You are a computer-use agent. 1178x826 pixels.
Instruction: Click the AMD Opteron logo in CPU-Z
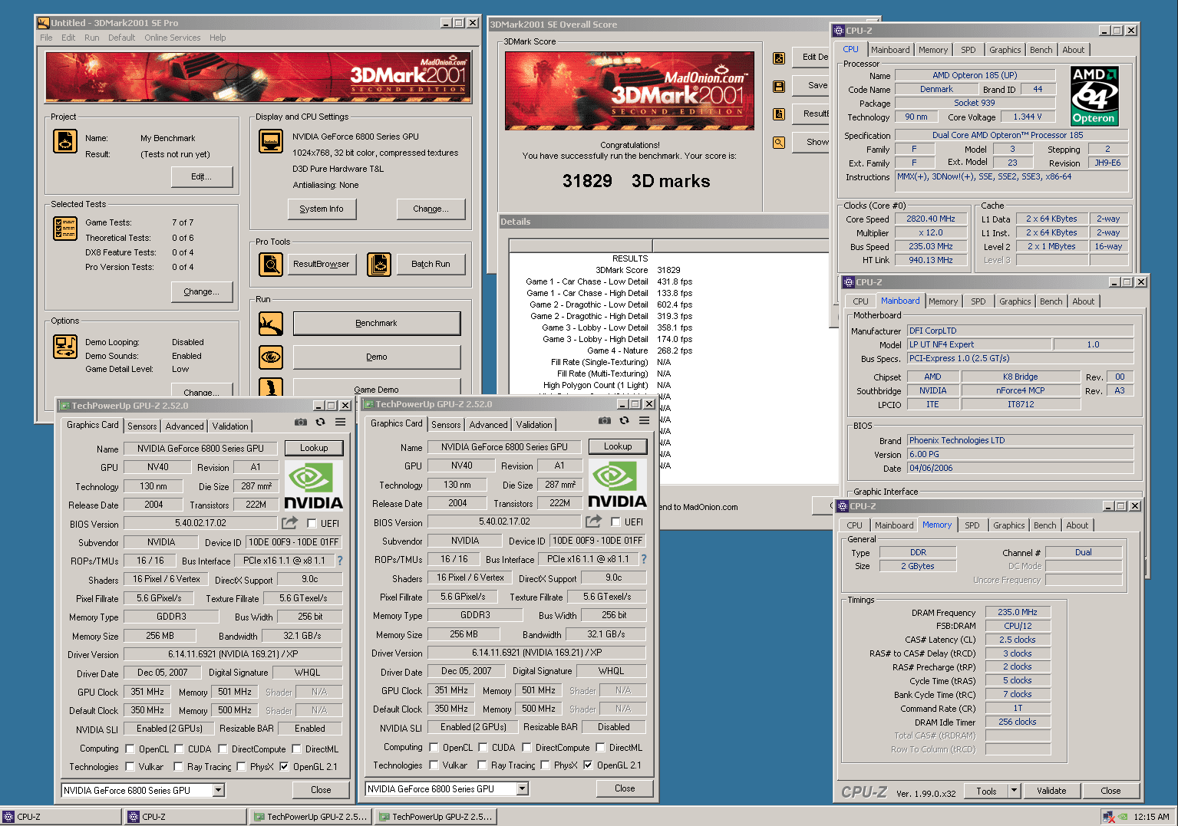click(1095, 96)
